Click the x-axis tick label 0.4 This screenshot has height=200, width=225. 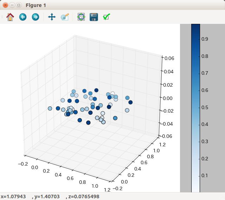click(x=58, y=175)
